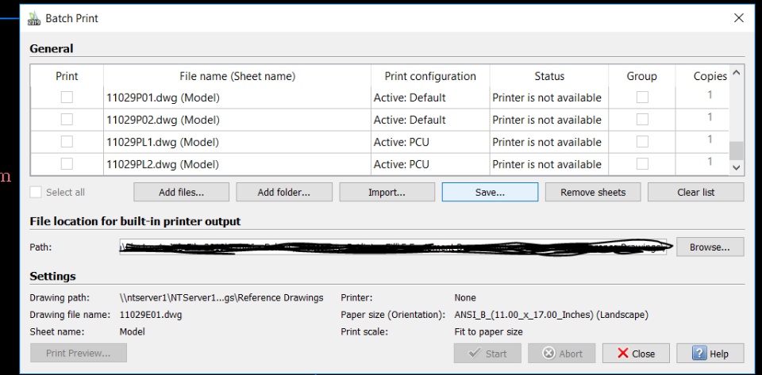Enable Print checkbox for 11029PL1.dwg

point(67,142)
